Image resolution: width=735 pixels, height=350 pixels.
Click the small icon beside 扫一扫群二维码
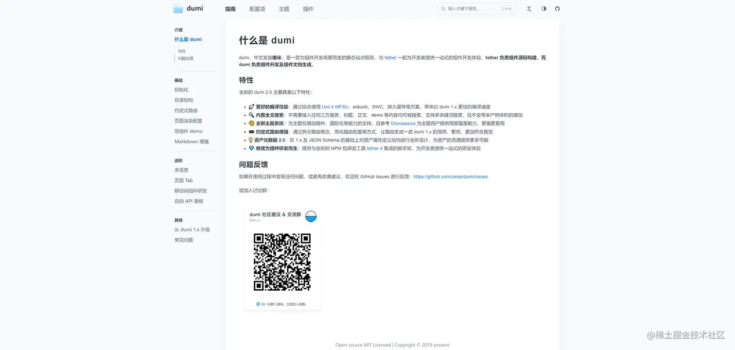[x=258, y=304]
